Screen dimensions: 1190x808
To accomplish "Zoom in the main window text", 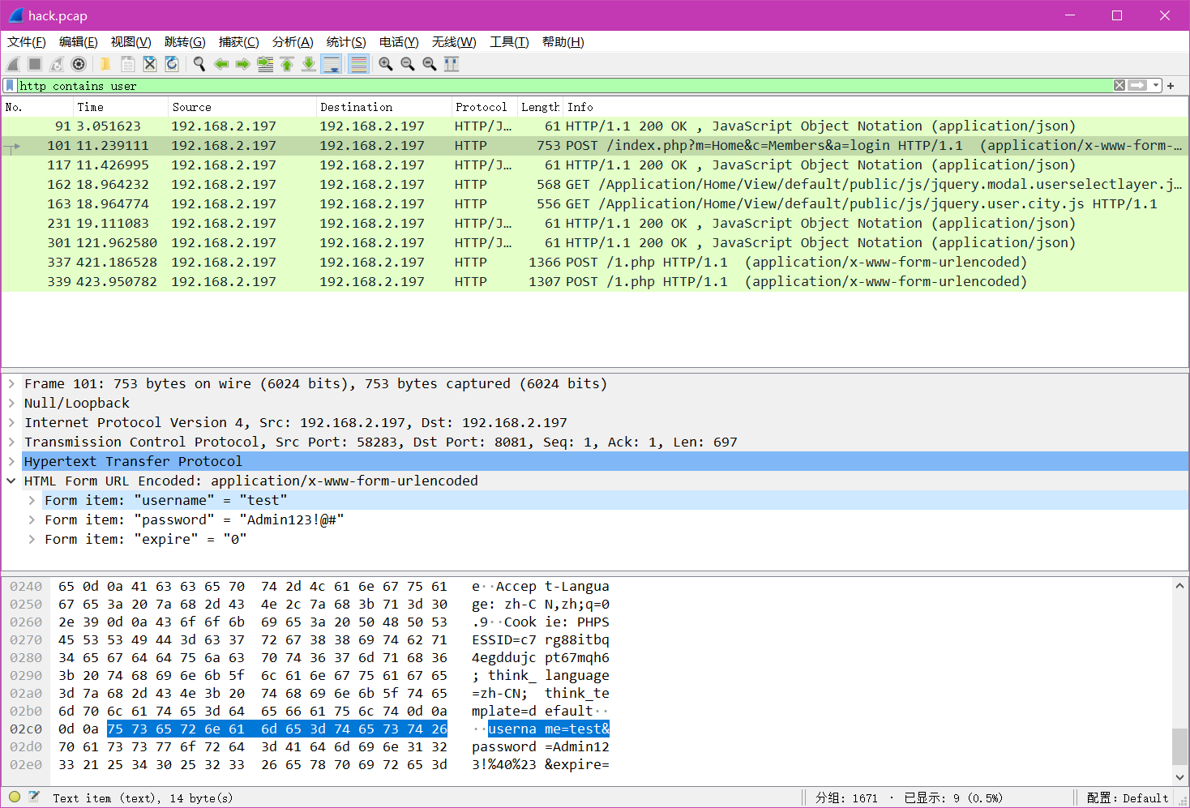I will pos(386,64).
